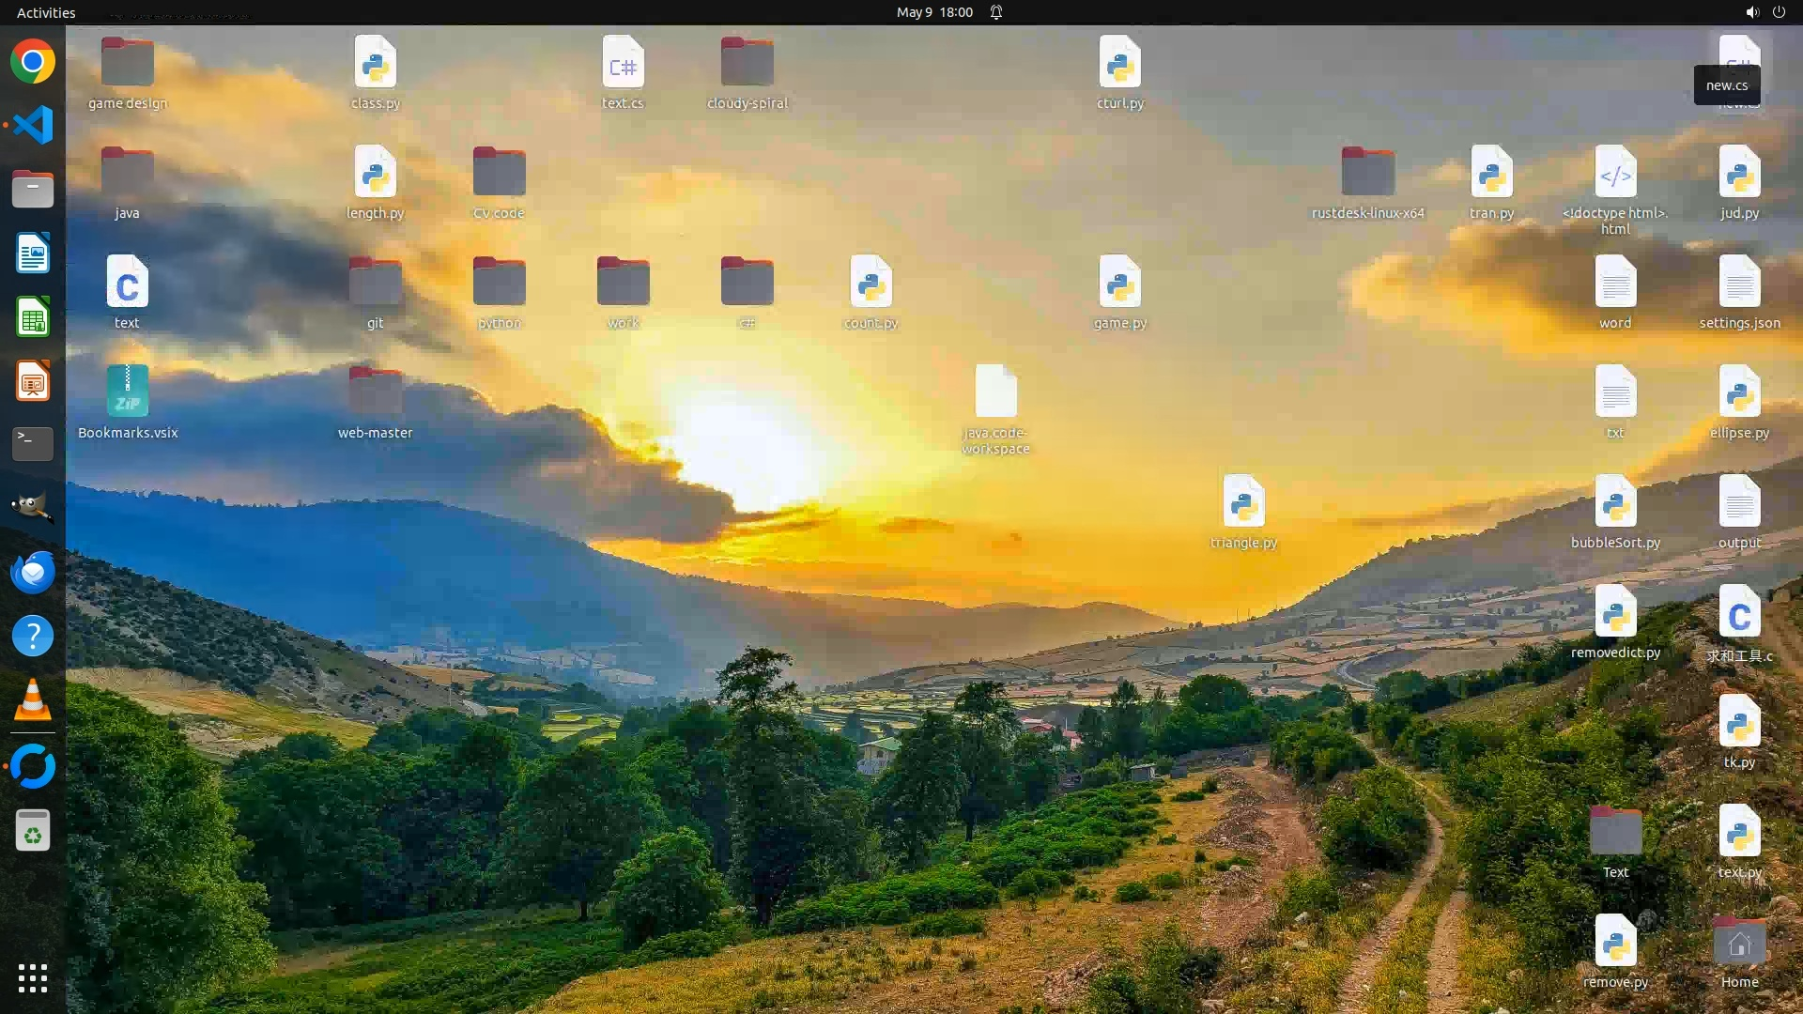Select the Home folder desktop icon
This screenshot has width=1803, height=1014.
[1739, 943]
